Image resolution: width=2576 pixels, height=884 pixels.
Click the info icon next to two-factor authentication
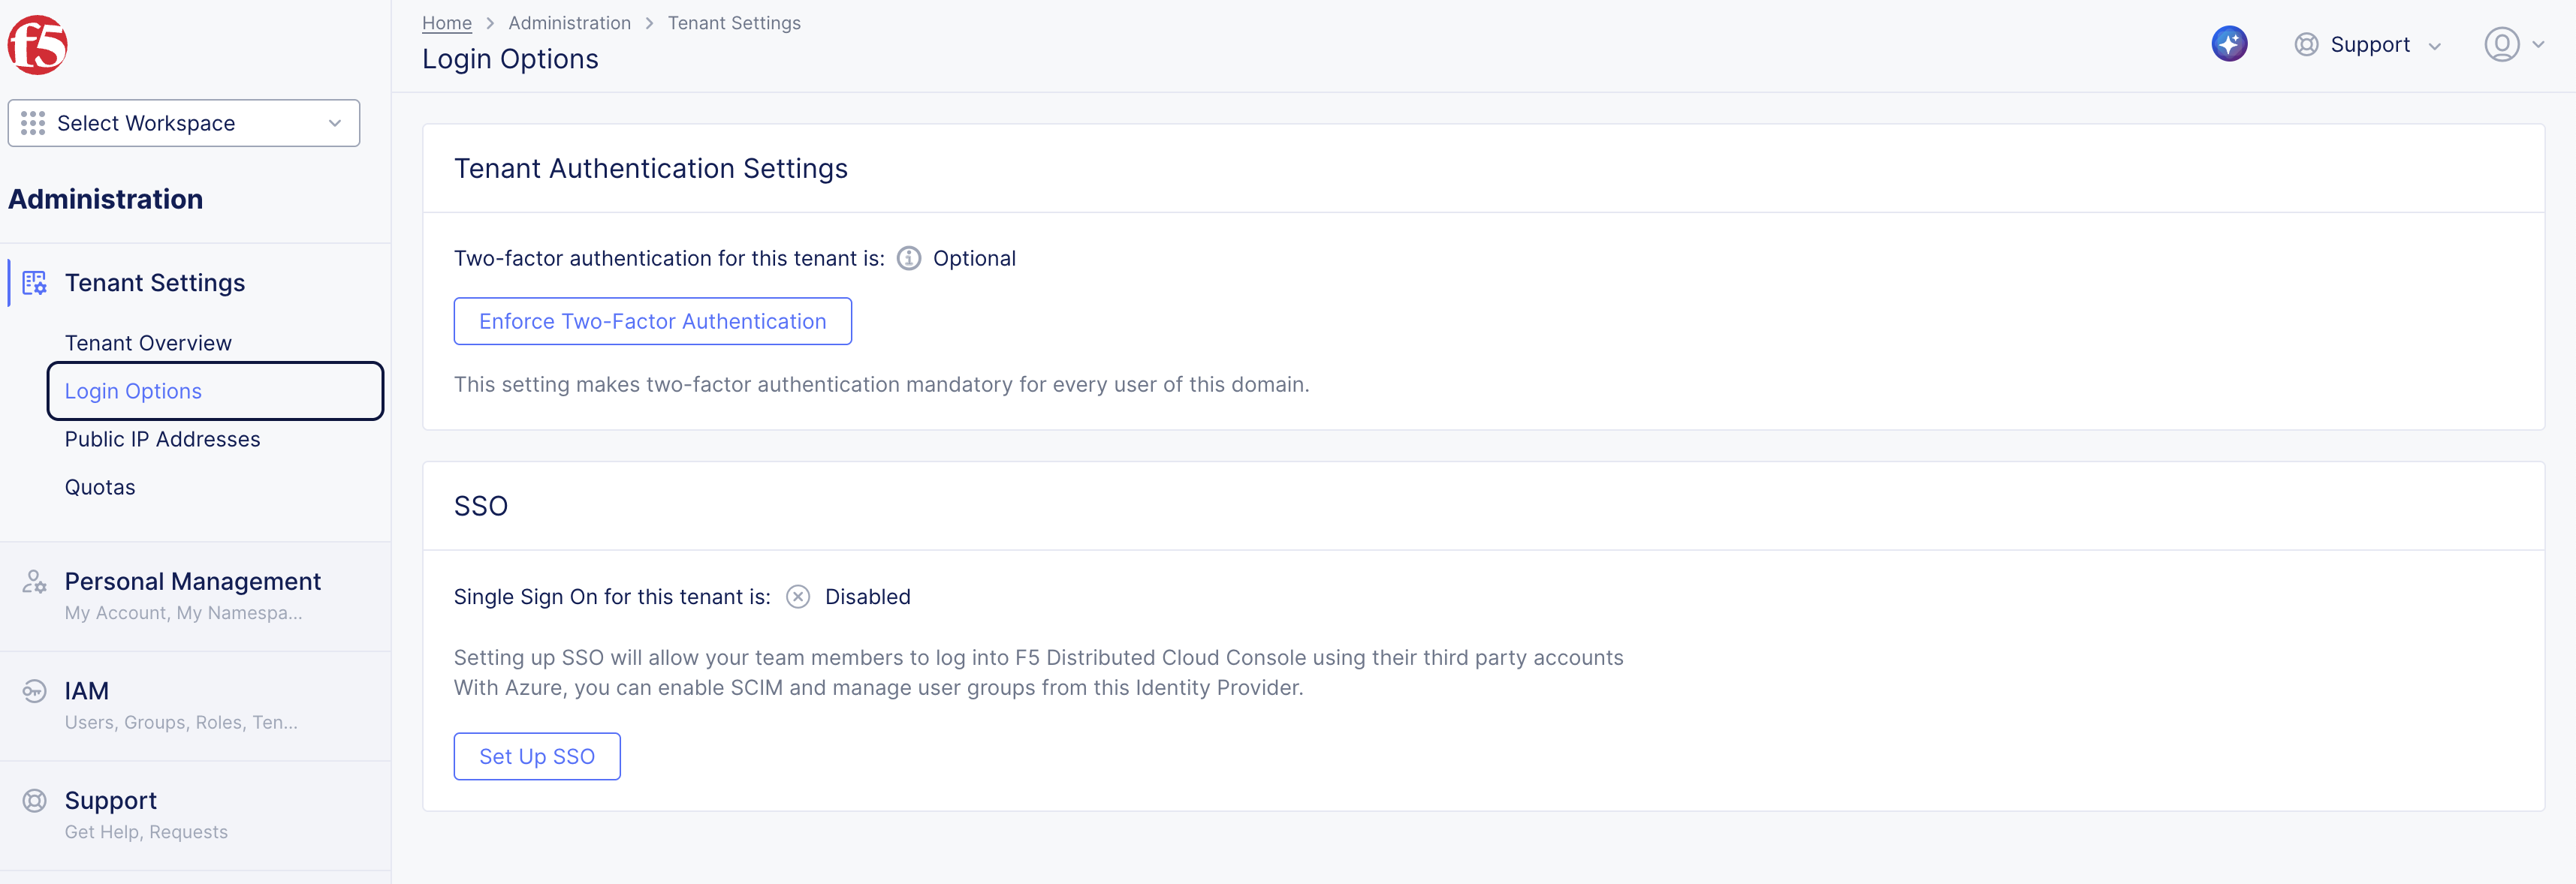(x=908, y=257)
